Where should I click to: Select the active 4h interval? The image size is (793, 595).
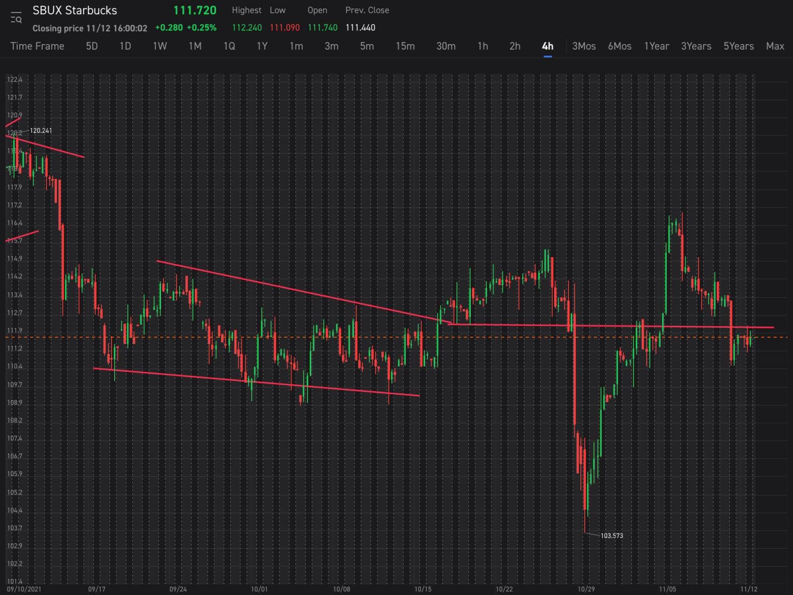[548, 46]
